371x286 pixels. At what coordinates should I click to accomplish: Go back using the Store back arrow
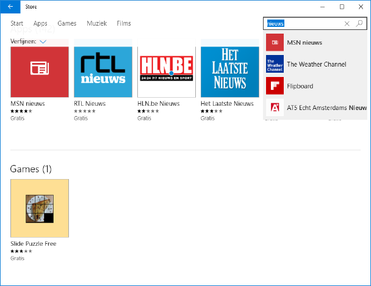(x=10, y=7)
